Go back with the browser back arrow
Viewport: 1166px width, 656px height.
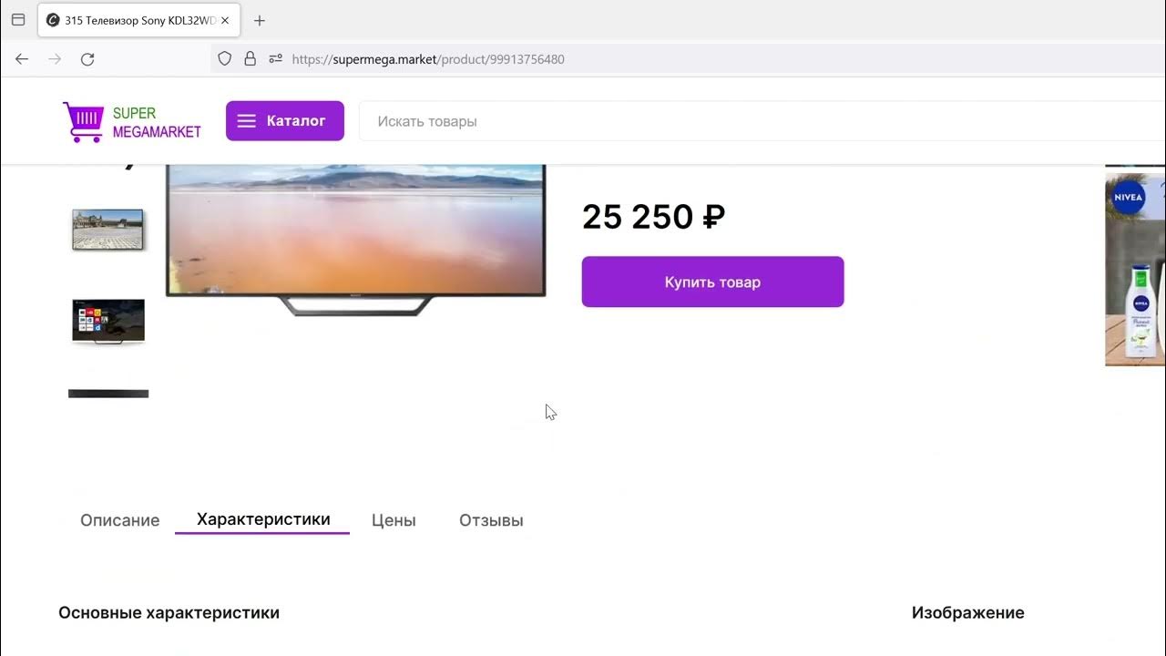pos(22,59)
